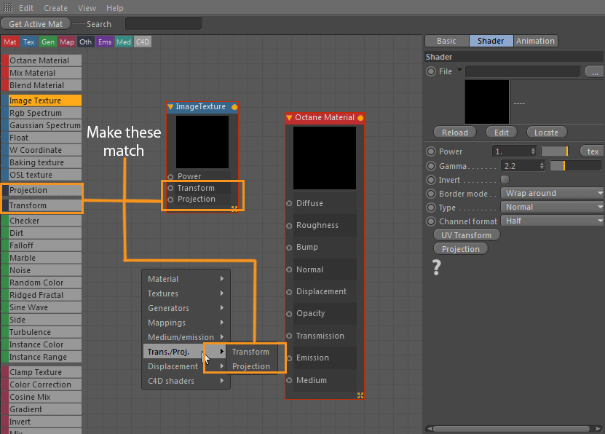Click the scrollbar right arrow at panel bottom

click(x=598, y=429)
